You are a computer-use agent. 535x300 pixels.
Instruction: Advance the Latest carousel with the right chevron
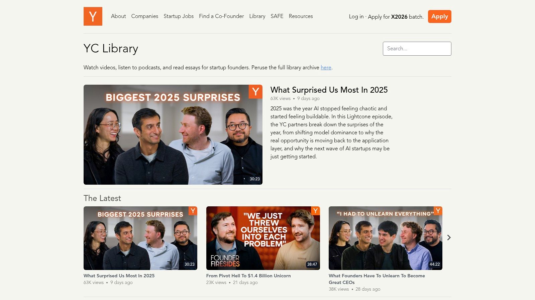[449, 238]
